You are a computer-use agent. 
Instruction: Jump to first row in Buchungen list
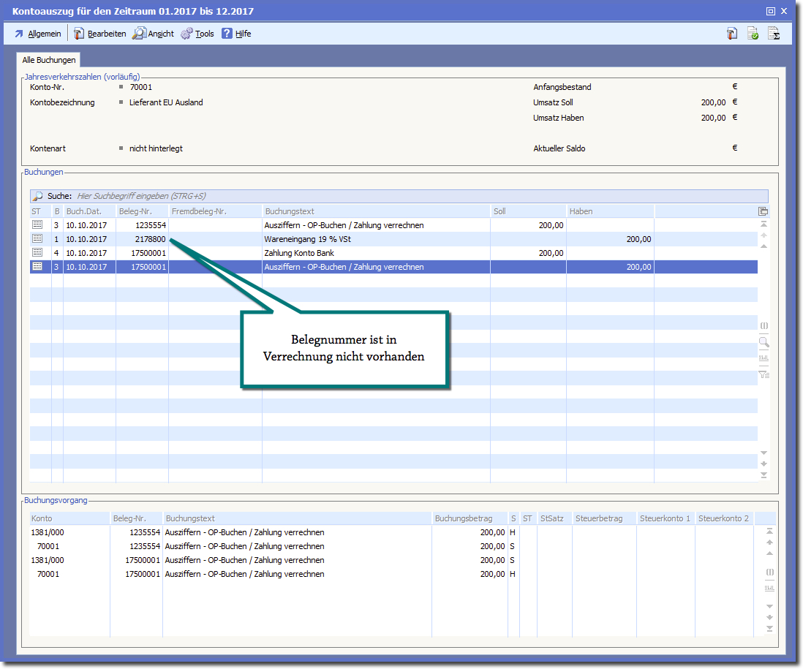click(x=764, y=224)
